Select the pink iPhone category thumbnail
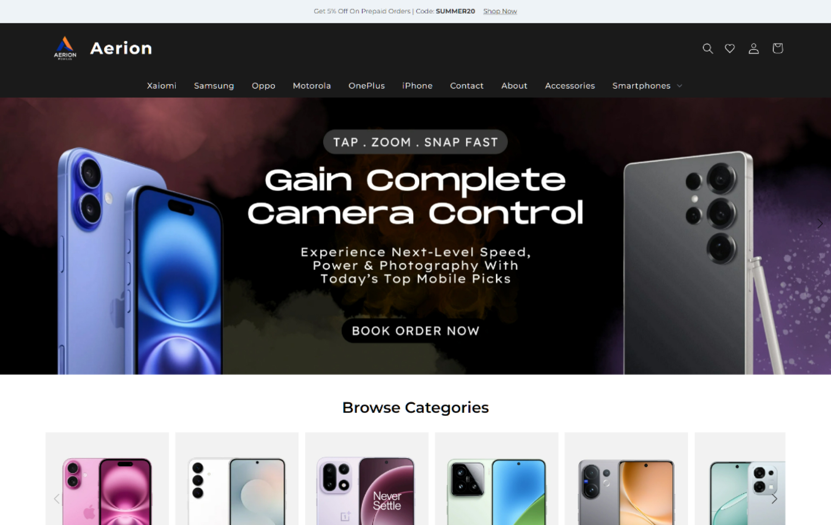 (x=107, y=479)
